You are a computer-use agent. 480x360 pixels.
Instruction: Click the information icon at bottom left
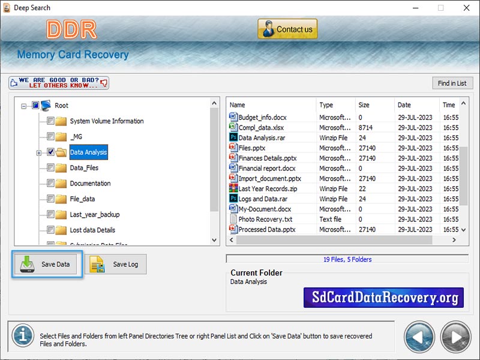tap(22, 336)
